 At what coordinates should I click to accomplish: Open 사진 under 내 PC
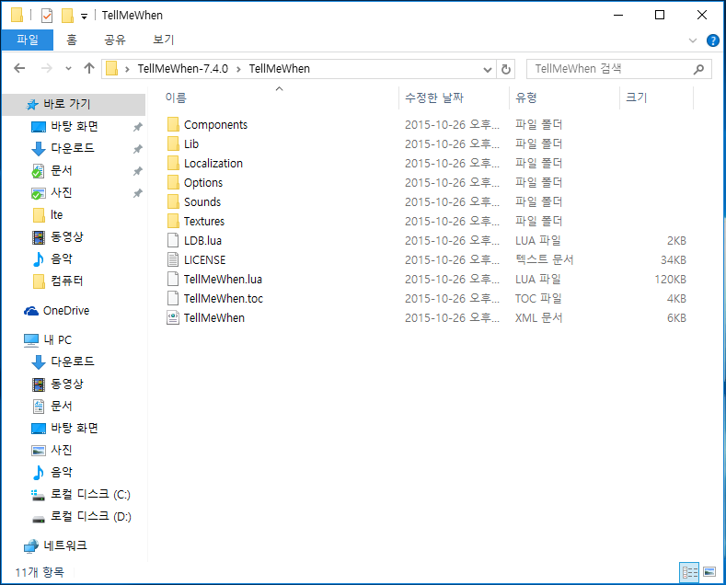61,450
